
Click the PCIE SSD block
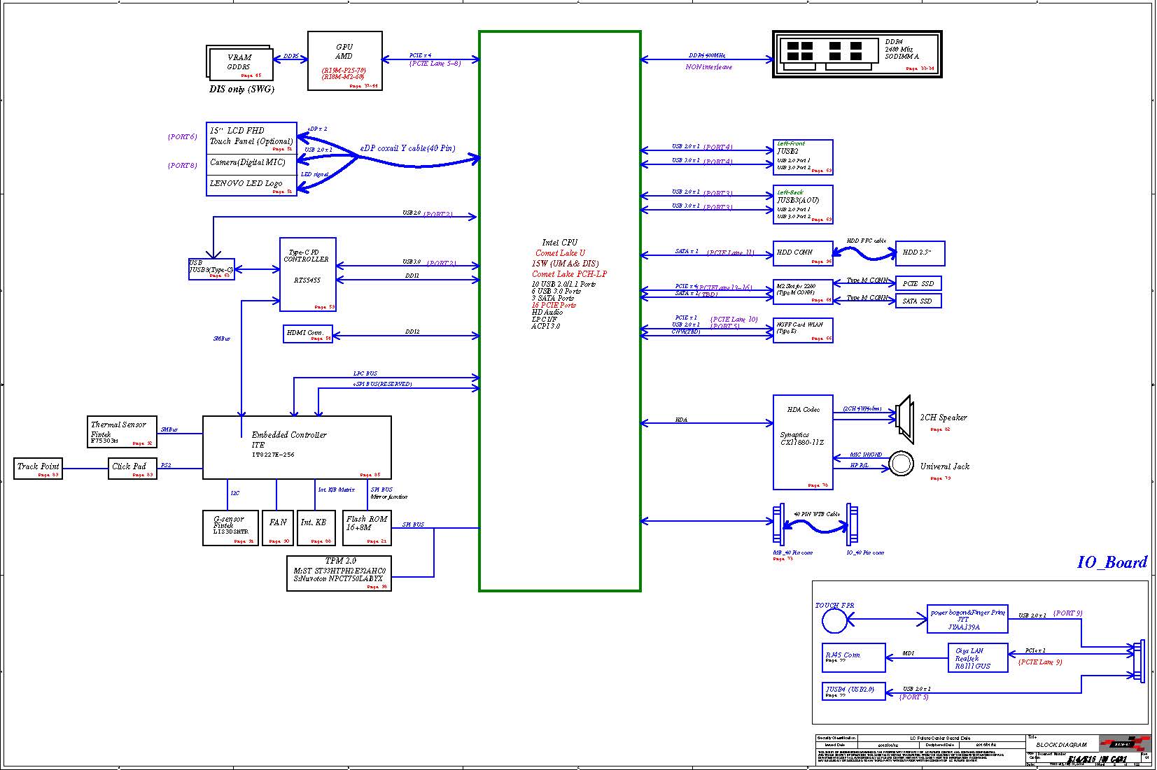pyautogui.click(x=918, y=283)
